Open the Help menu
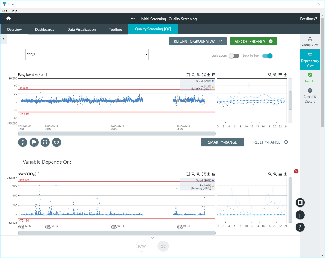The image size is (325, 258). [14, 11]
